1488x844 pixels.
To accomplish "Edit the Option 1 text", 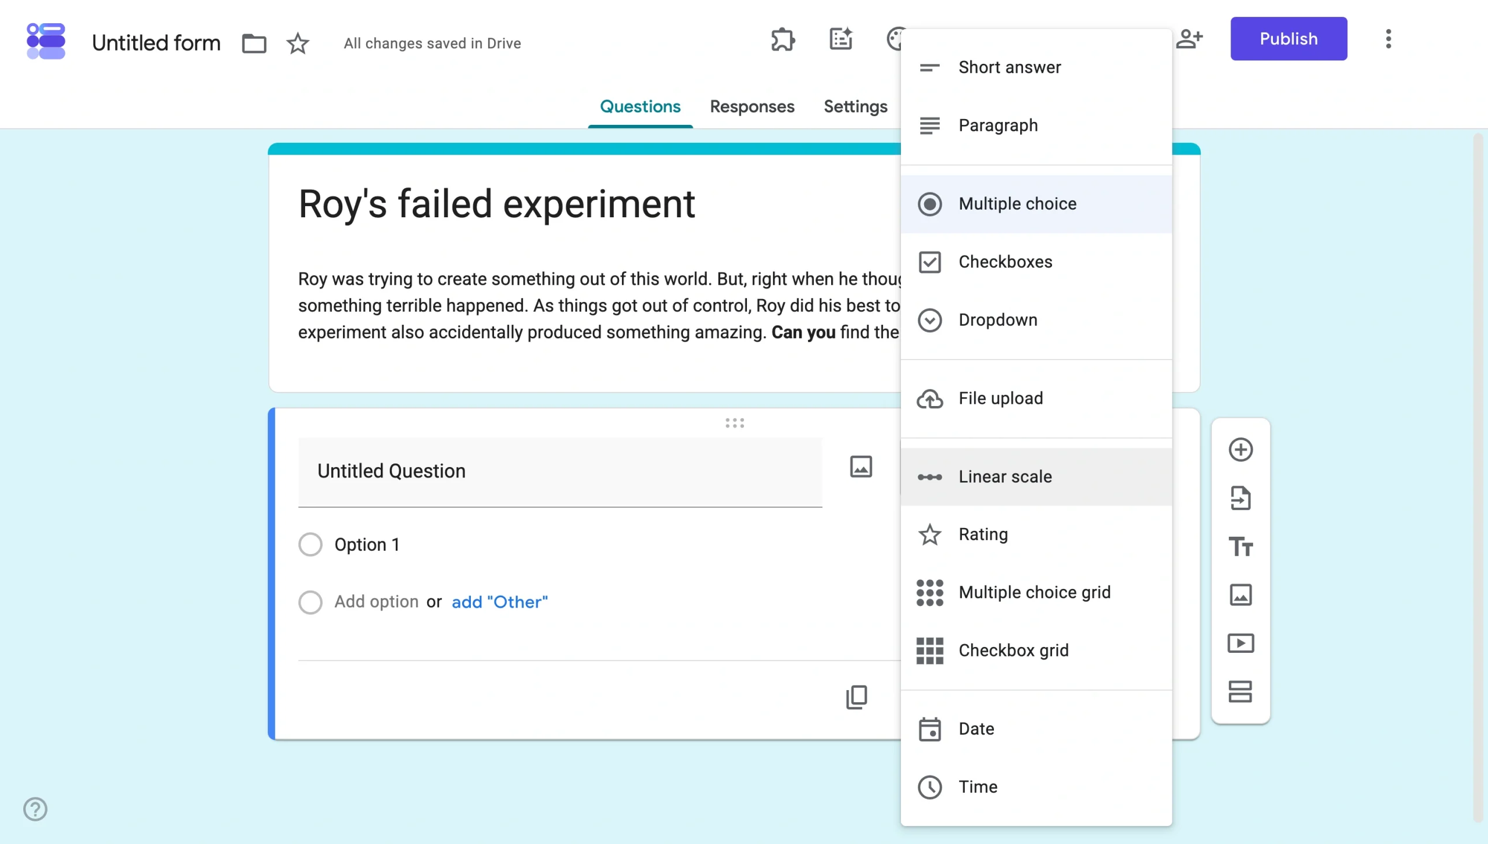I will (x=367, y=544).
